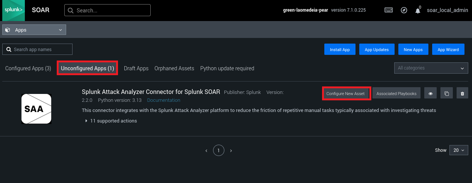Image resolution: width=472 pixels, height=183 pixels.
Task: Go to the next page arrow
Action: point(231,151)
